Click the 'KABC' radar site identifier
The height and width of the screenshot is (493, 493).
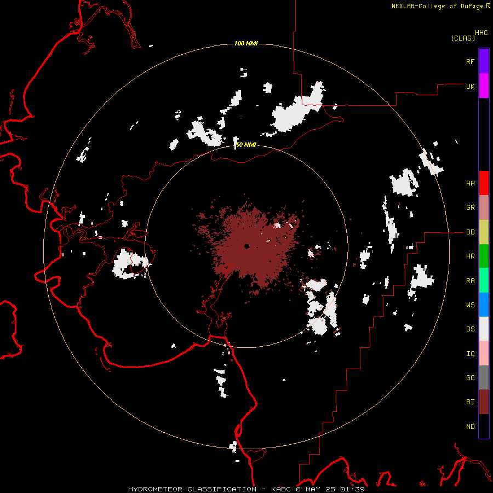[x=281, y=489]
